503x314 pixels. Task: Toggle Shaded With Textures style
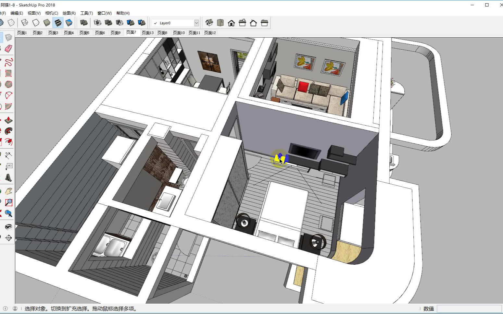pyautogui.click(x=58, y=23)
